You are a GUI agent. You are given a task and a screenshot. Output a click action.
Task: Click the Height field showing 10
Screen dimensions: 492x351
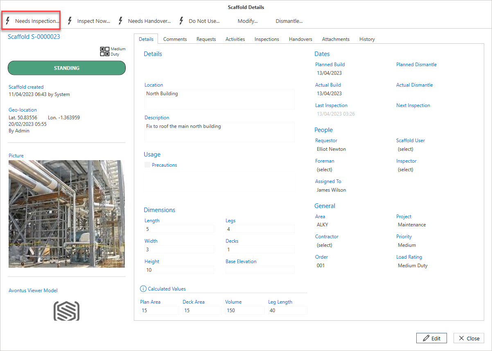(179, 270)
